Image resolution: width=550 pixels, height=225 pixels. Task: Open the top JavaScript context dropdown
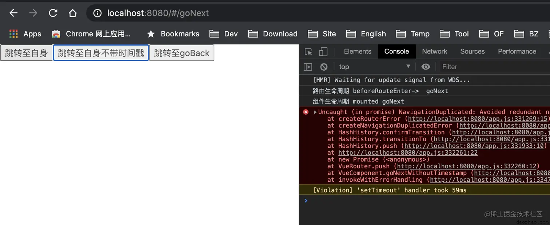pos(374,67)
